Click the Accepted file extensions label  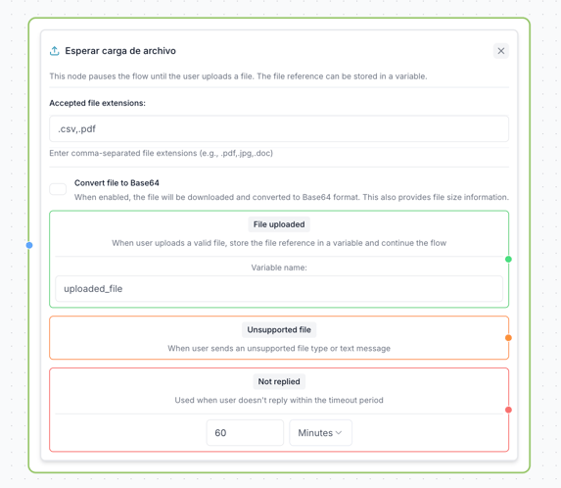pos(97,103)
